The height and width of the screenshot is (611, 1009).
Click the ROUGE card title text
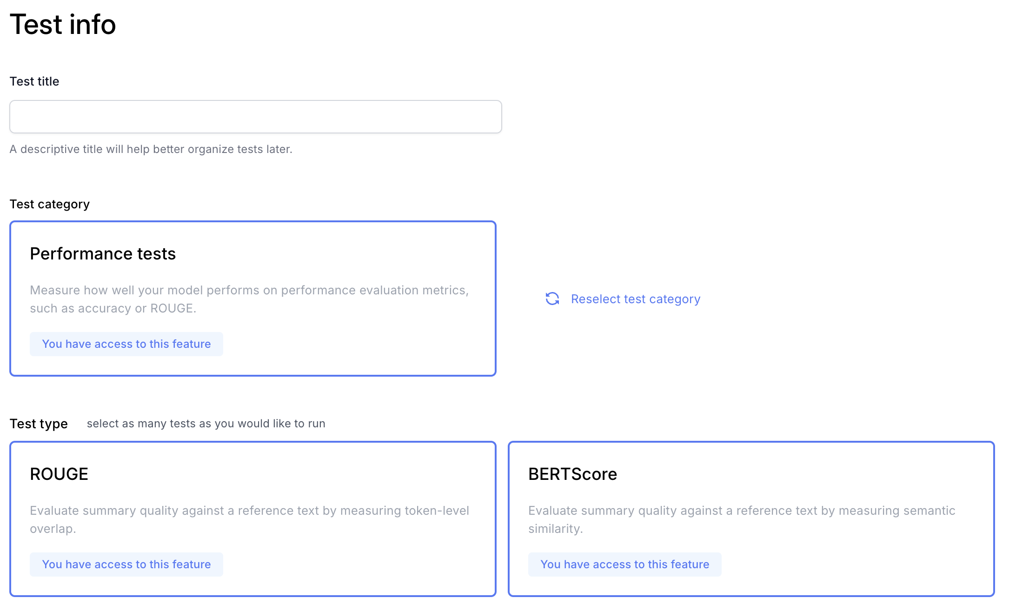click(59, 474)
